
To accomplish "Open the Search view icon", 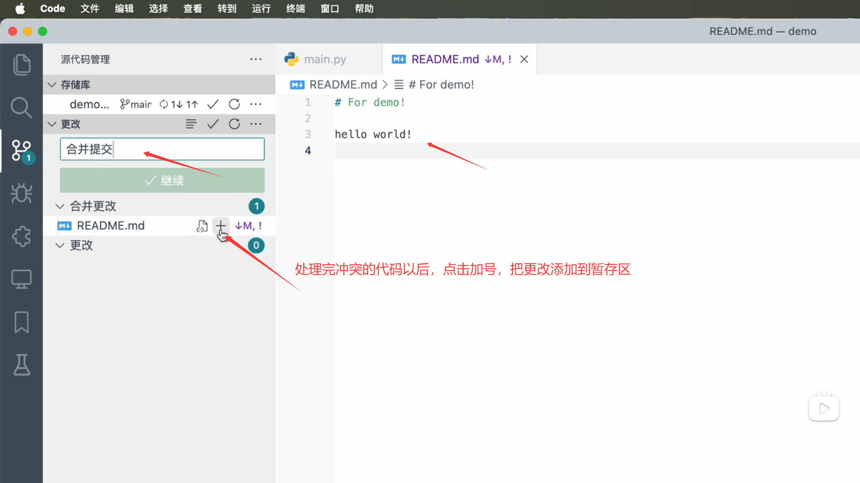I will (x=21, y=107).
